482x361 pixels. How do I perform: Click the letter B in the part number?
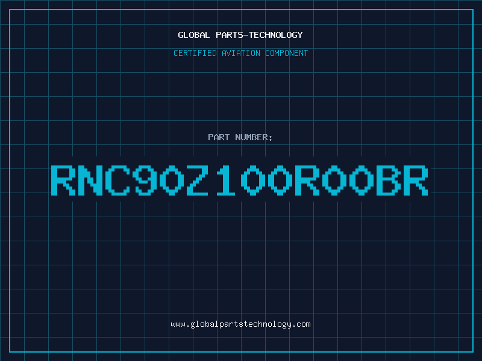click(x=389, y=180)
